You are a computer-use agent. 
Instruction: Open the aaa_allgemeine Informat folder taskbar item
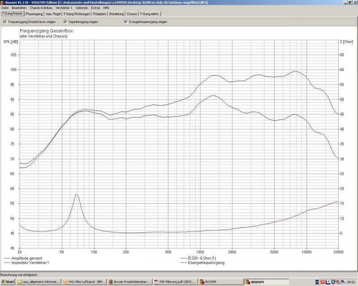(38, 282)
